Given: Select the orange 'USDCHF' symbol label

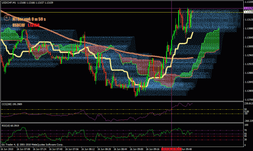Looking at the screenshot, I should (19, 25).
